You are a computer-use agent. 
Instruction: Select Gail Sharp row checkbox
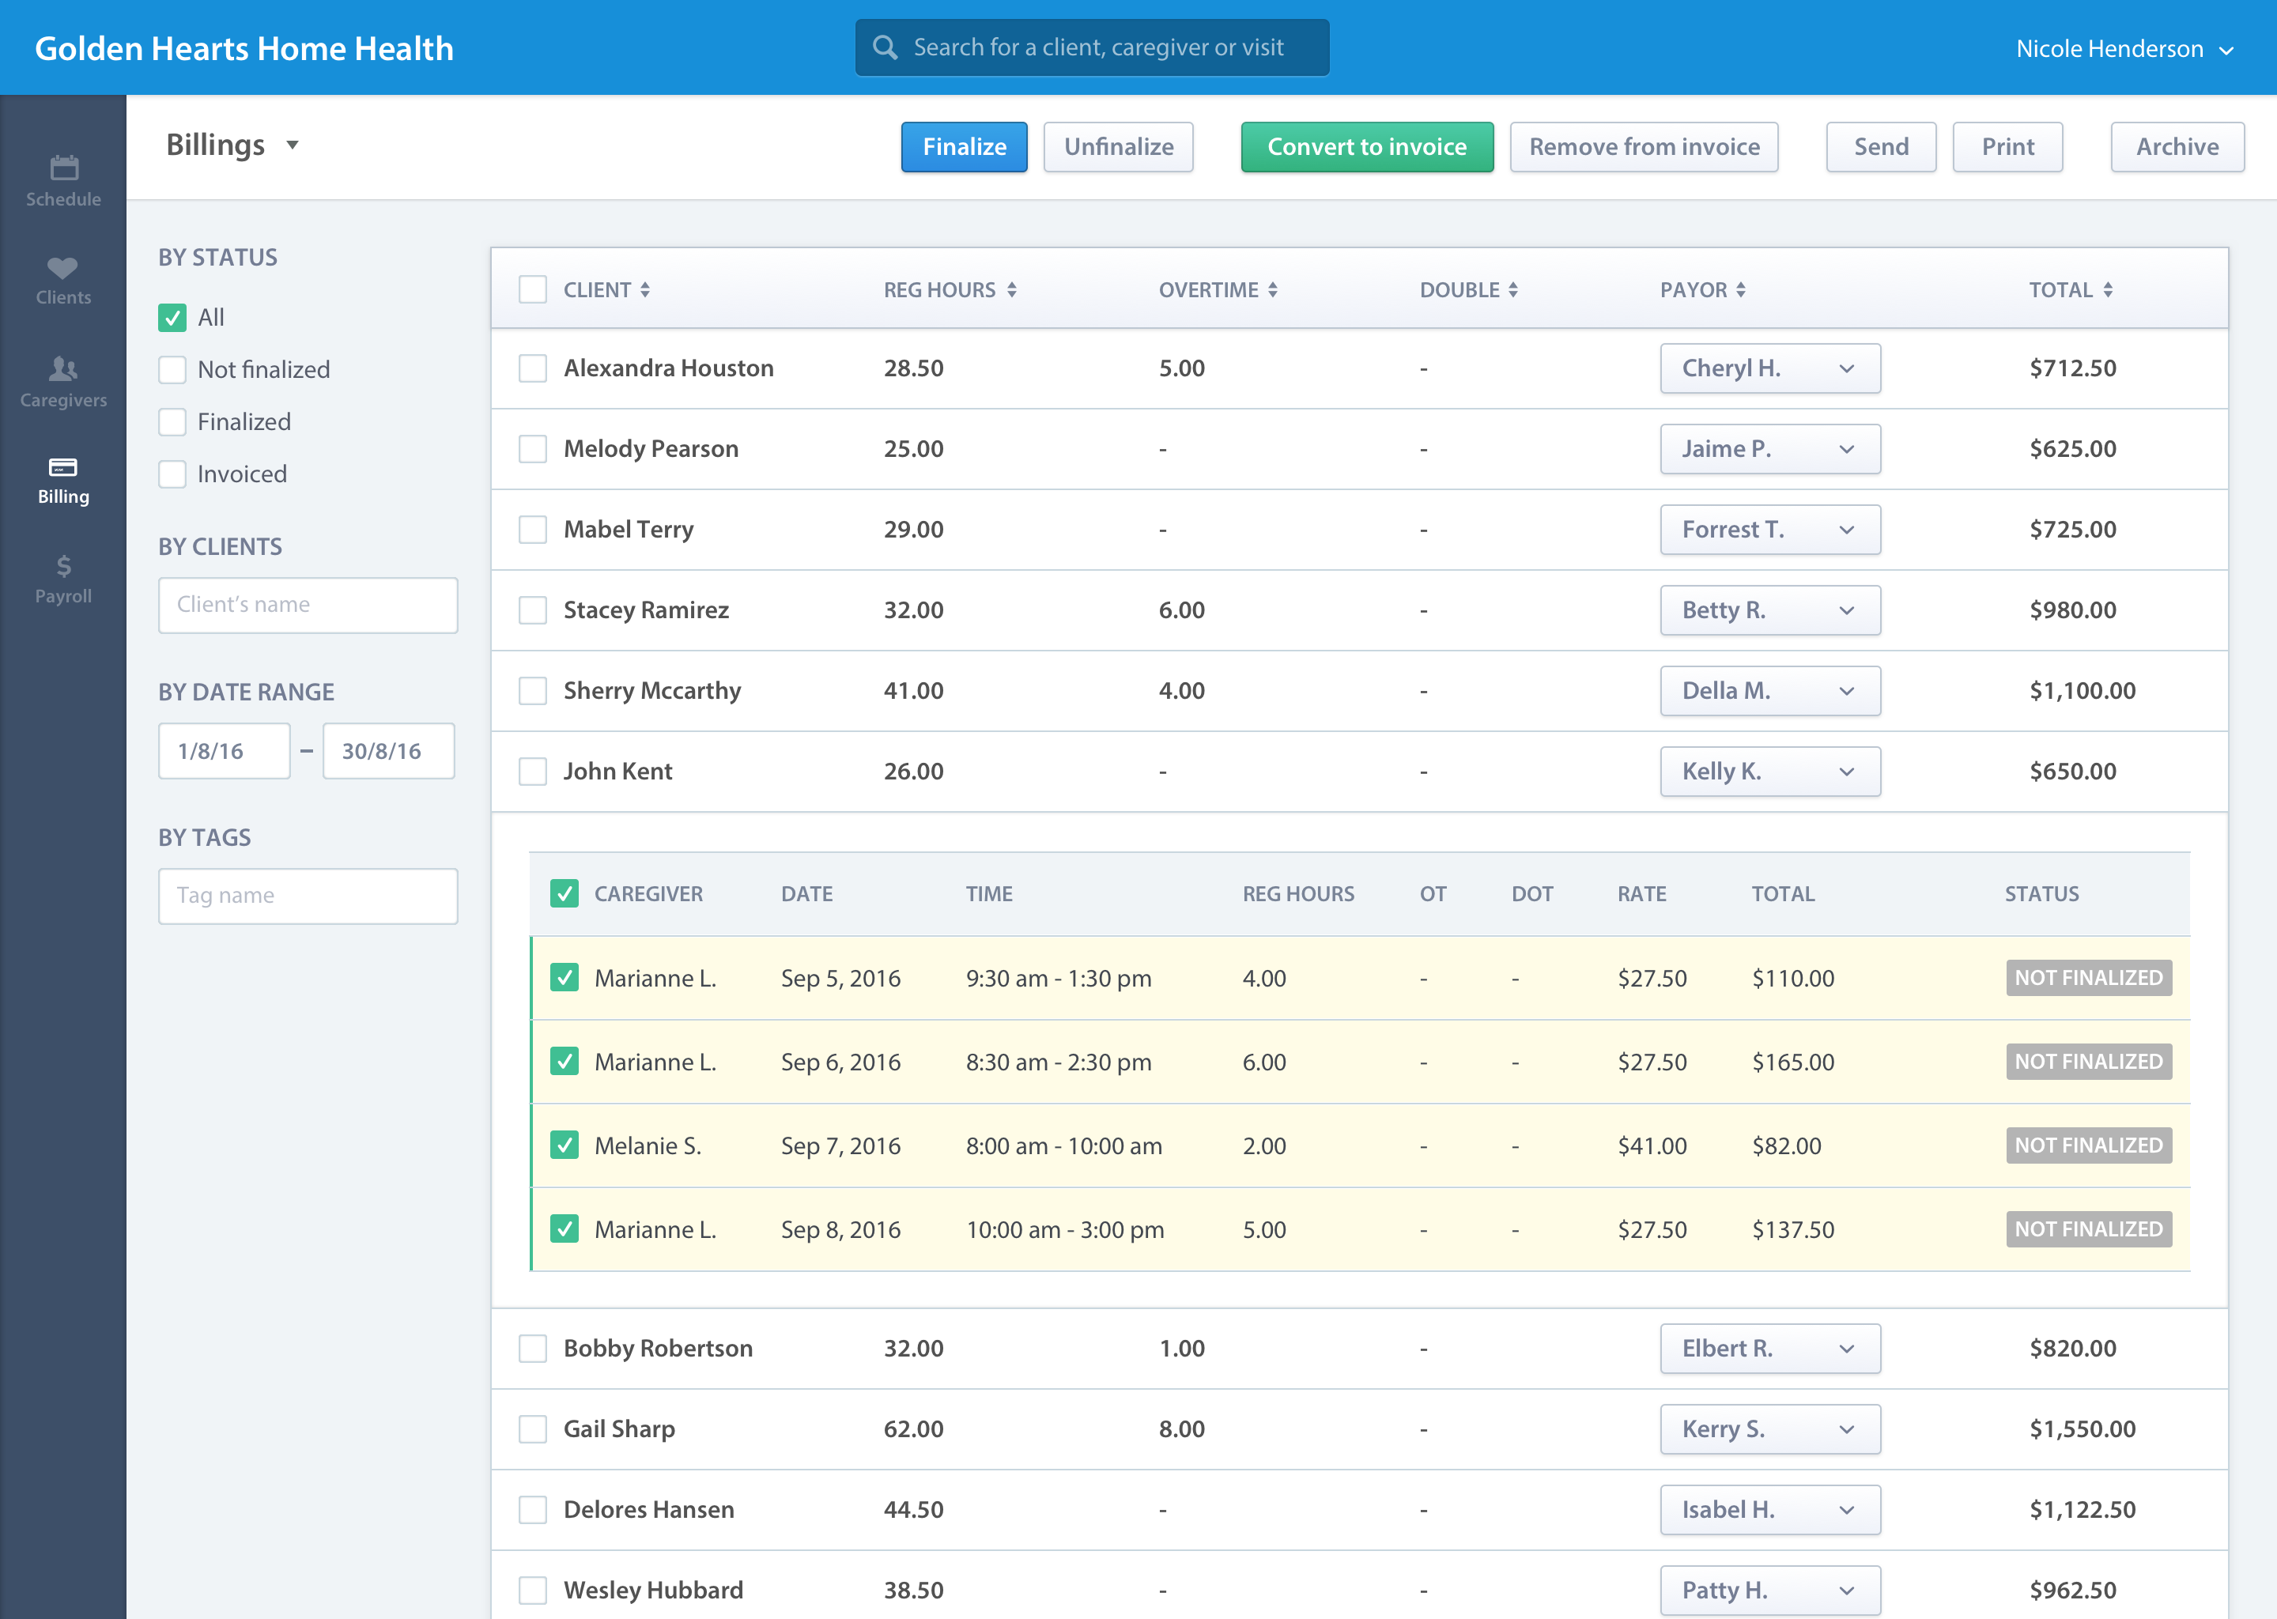pos(534,1429)
